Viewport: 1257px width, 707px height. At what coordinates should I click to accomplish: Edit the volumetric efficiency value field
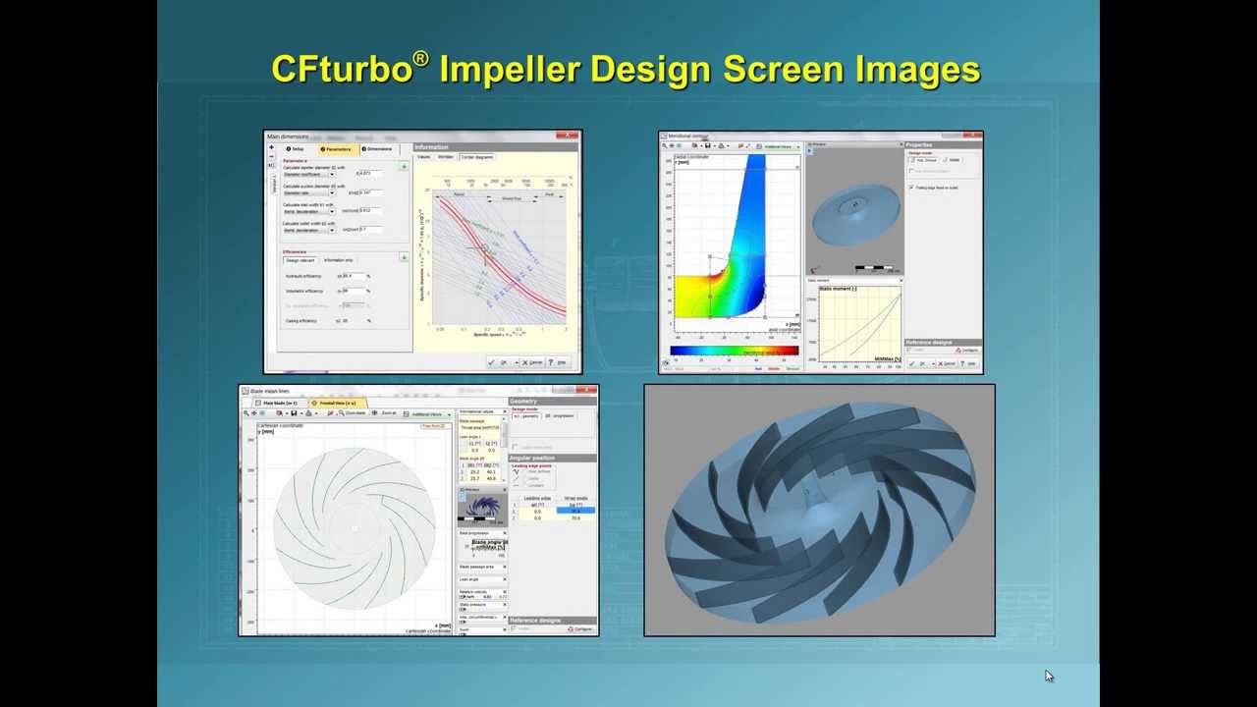pyautogui.click(x=354, y=291)
